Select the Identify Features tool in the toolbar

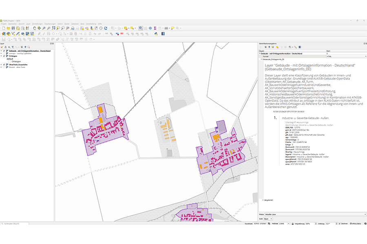(140, 28)
